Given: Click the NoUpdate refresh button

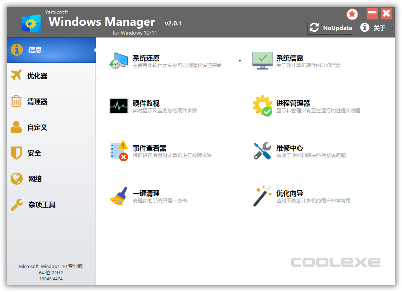Looking at the screenshot, I should pyautogui.click(x=330, y=28).
